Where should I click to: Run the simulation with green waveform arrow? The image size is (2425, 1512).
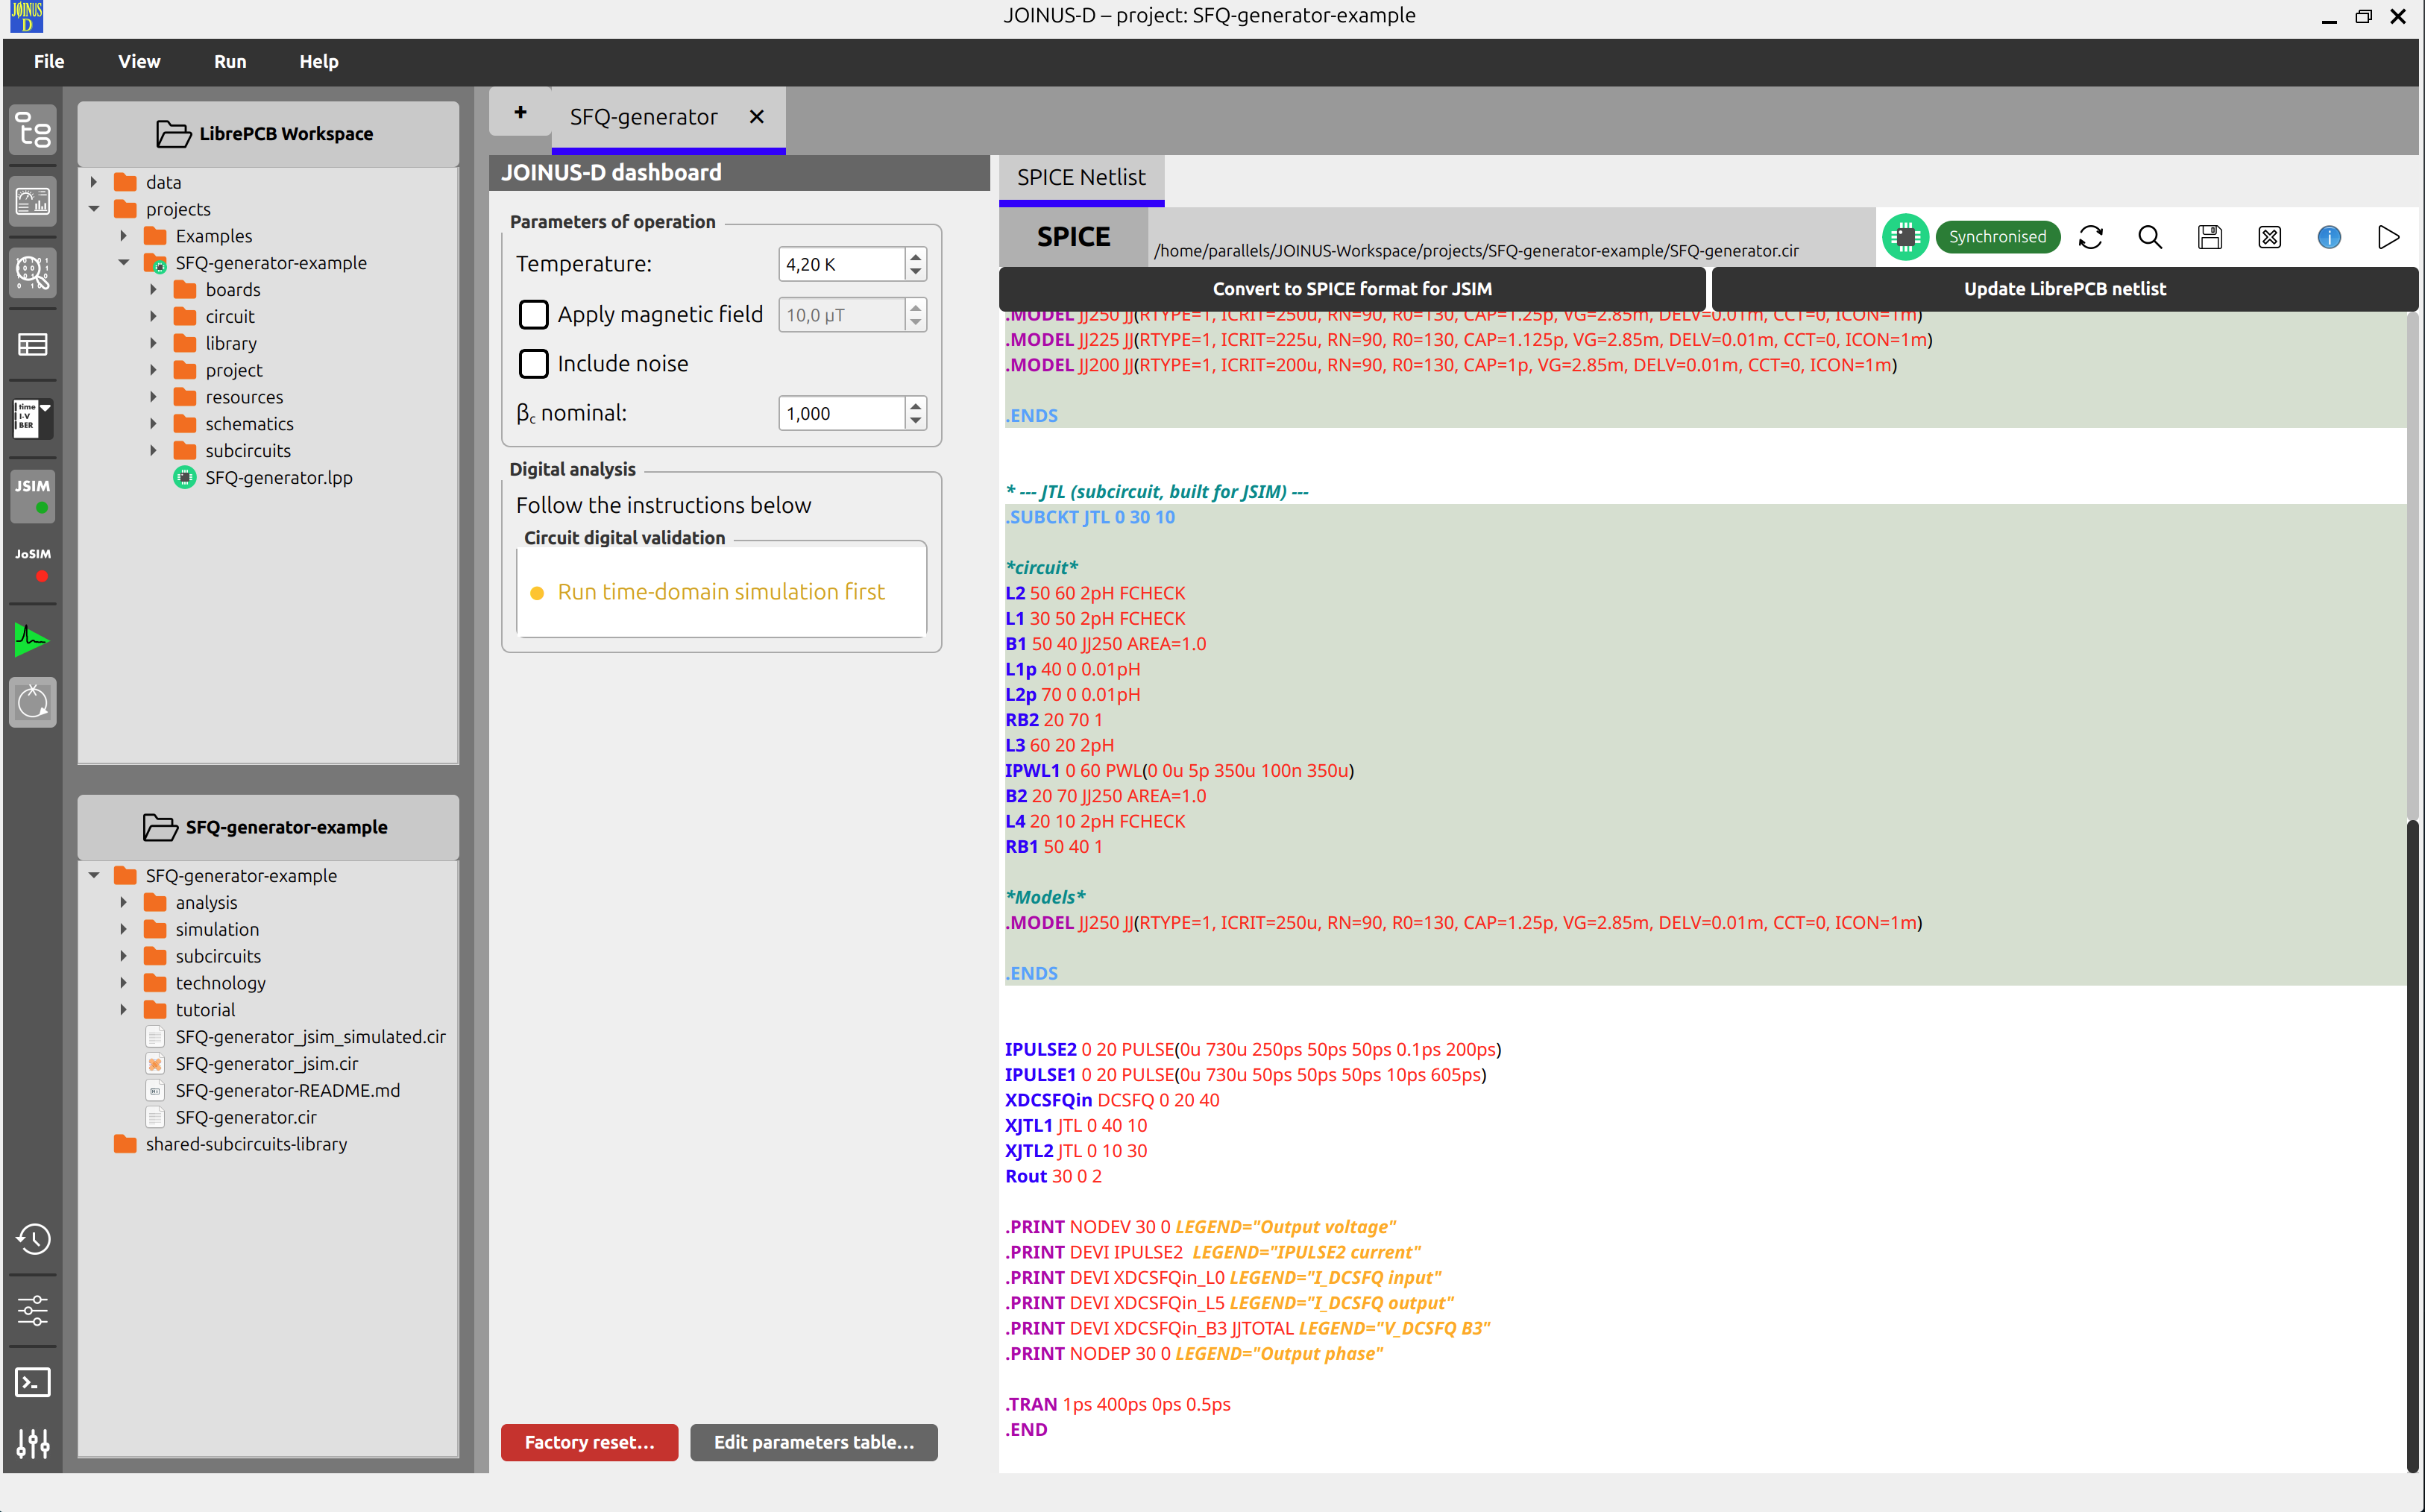(x=33, y=639)
